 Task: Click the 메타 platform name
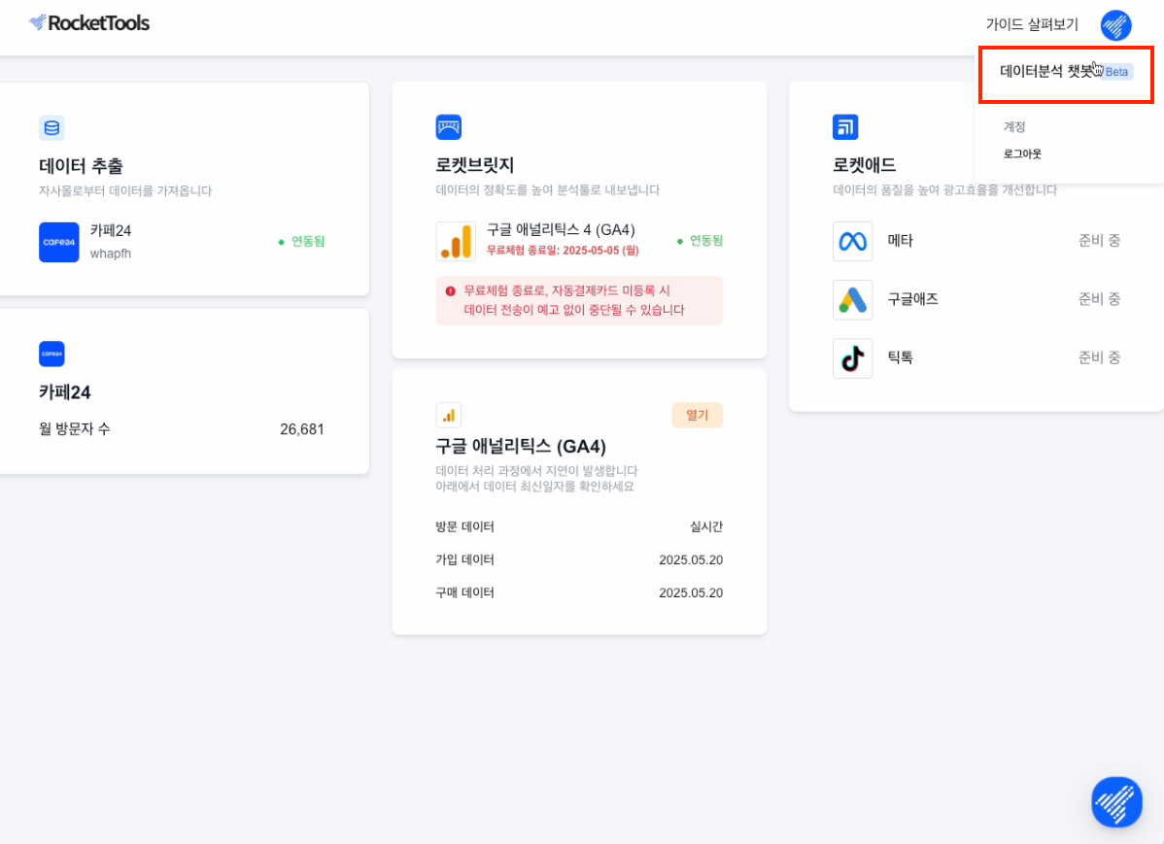901,241
